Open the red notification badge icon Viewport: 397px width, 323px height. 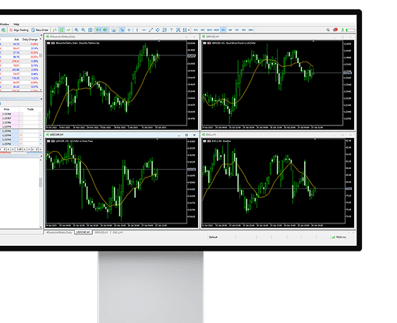tap(335, 30)
